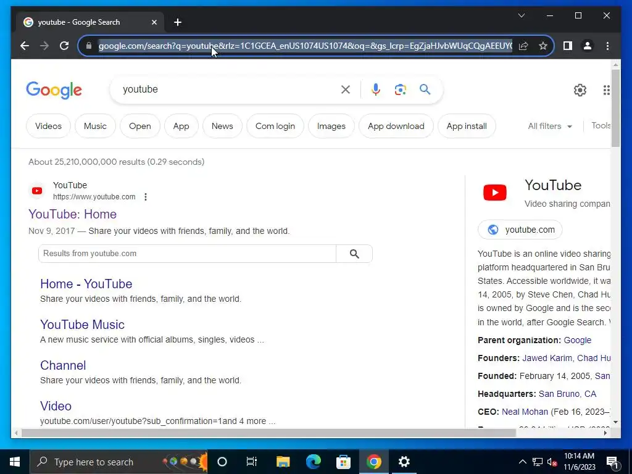Open Google parent organization link

577,340
